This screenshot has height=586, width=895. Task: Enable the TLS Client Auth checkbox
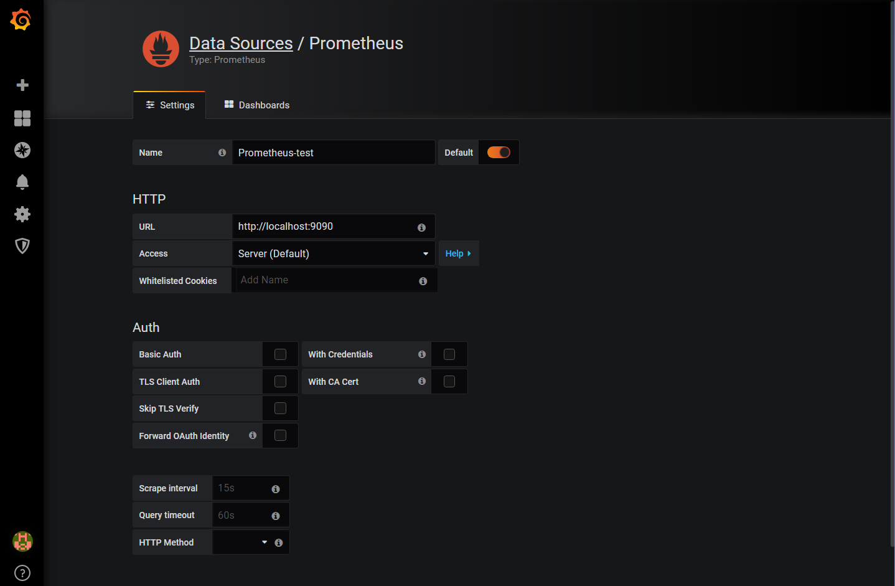pyautogui.click(x=281, y=381)
